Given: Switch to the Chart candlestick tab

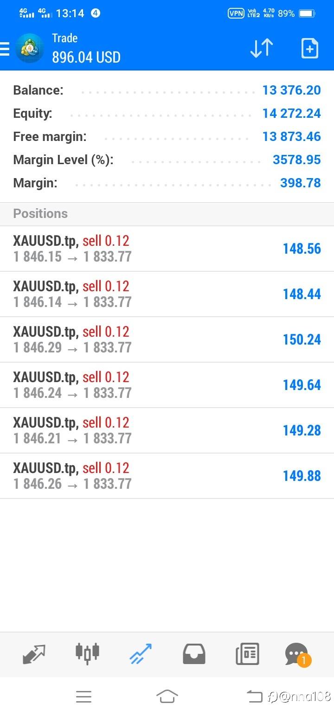Looking at the screenshot, I should [87, 653].
